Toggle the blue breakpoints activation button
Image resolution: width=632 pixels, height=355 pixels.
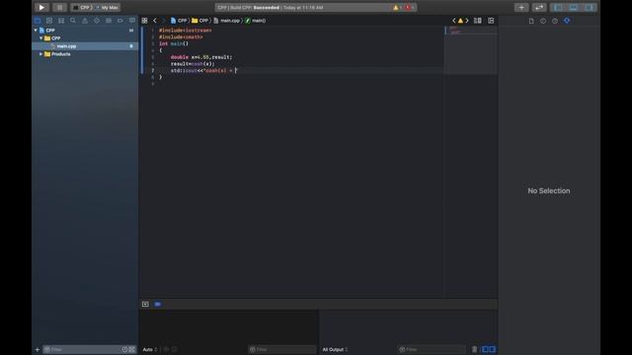click(158, 304)
